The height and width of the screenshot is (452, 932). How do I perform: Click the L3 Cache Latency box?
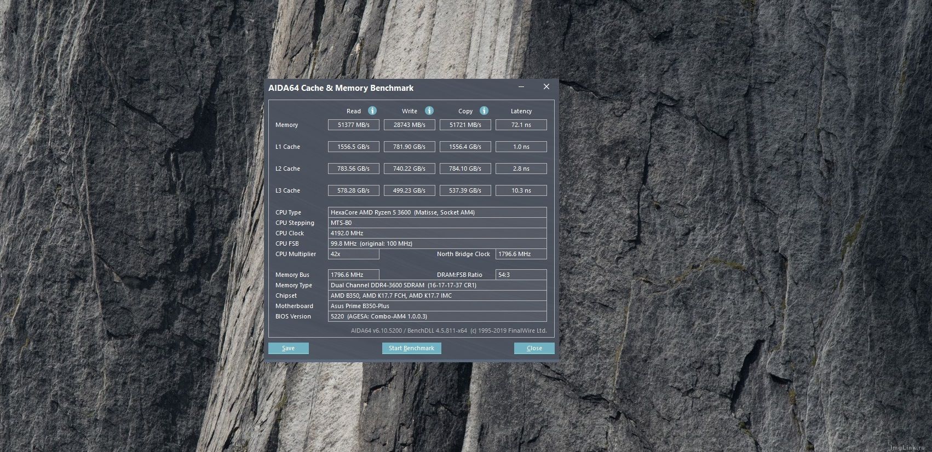(521, 190)
